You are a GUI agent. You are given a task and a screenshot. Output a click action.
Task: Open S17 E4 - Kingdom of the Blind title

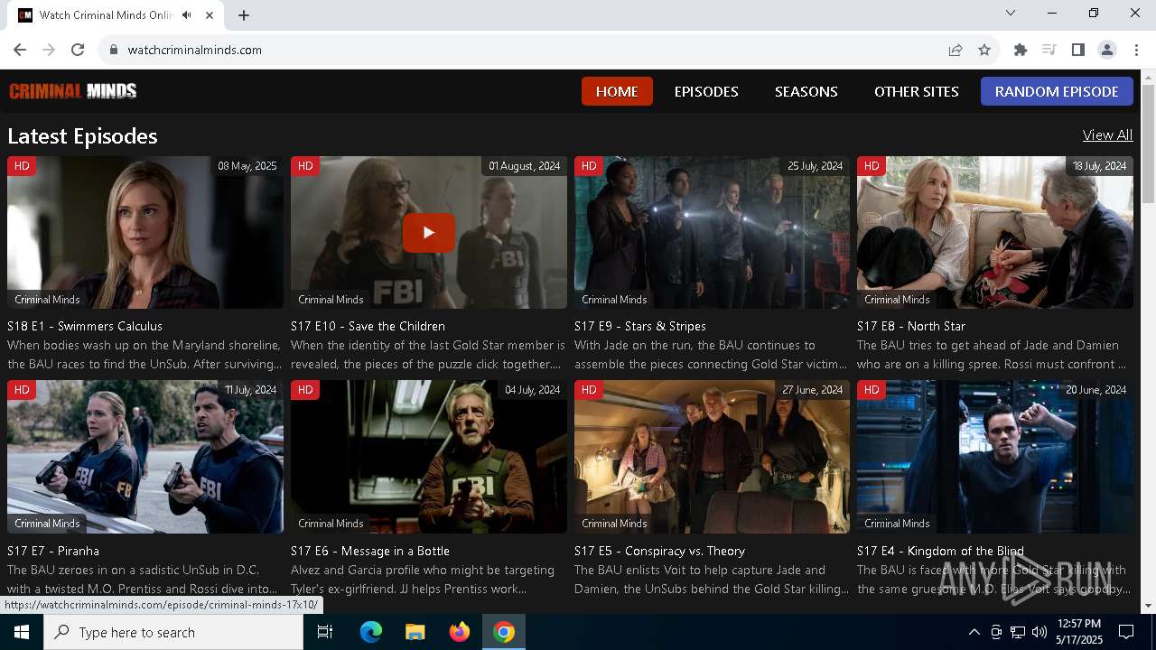click(x=940, y=551)
